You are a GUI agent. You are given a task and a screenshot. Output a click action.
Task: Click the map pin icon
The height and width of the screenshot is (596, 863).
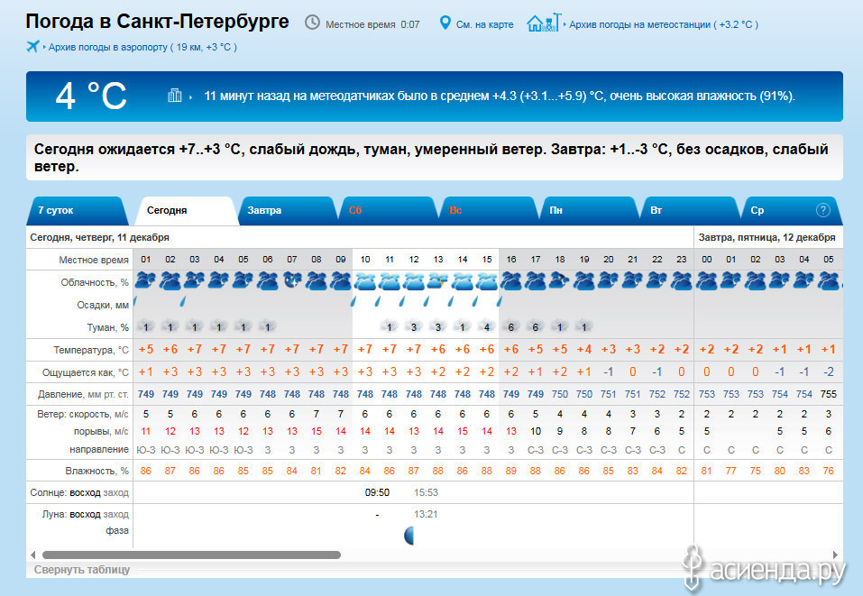(x=445, y=23)
